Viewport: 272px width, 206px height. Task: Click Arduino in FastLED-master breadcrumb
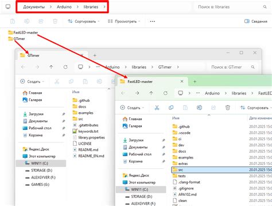(x=212, y=93)
